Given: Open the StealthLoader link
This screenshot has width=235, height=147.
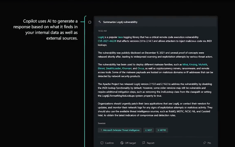Looking at the screenshot, I should tap(113, 68).
